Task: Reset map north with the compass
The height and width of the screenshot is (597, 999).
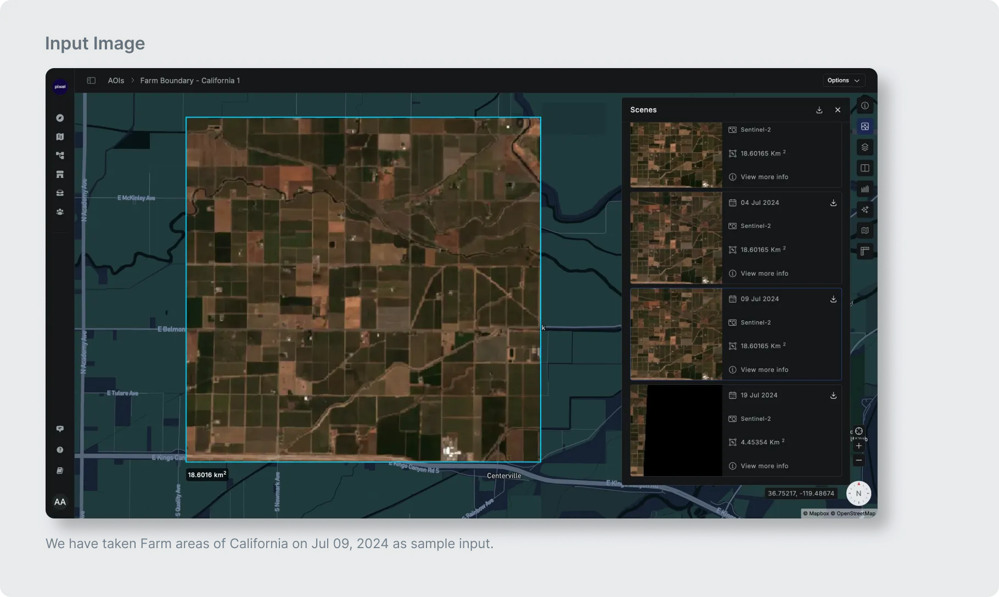Action: (x=858, y=493)
